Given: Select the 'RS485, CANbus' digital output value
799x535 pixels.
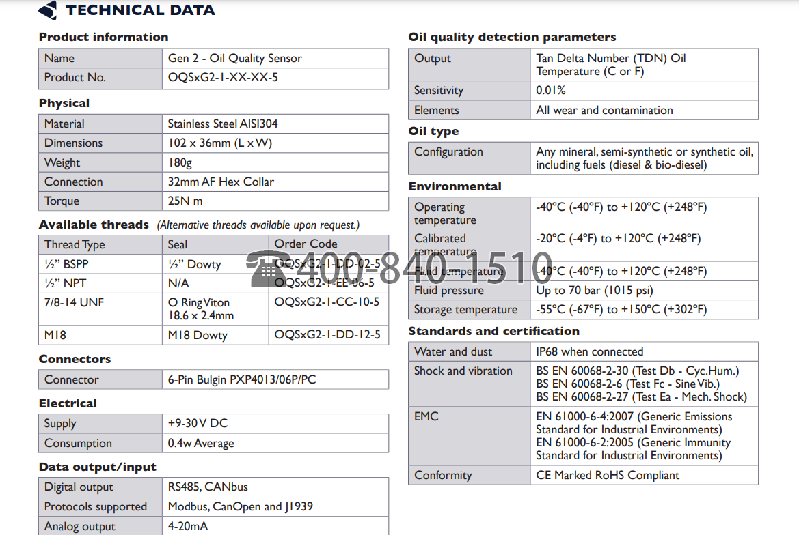Looking at the screenshot, I should point(208,487).
